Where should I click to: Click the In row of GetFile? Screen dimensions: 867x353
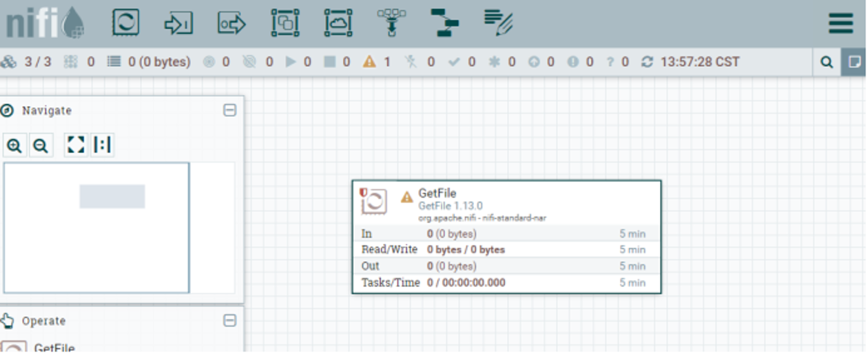507,233
